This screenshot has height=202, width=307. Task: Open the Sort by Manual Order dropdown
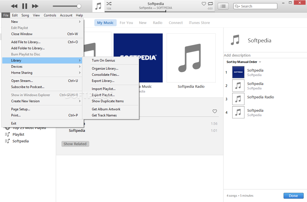click(x=244, y=62)
